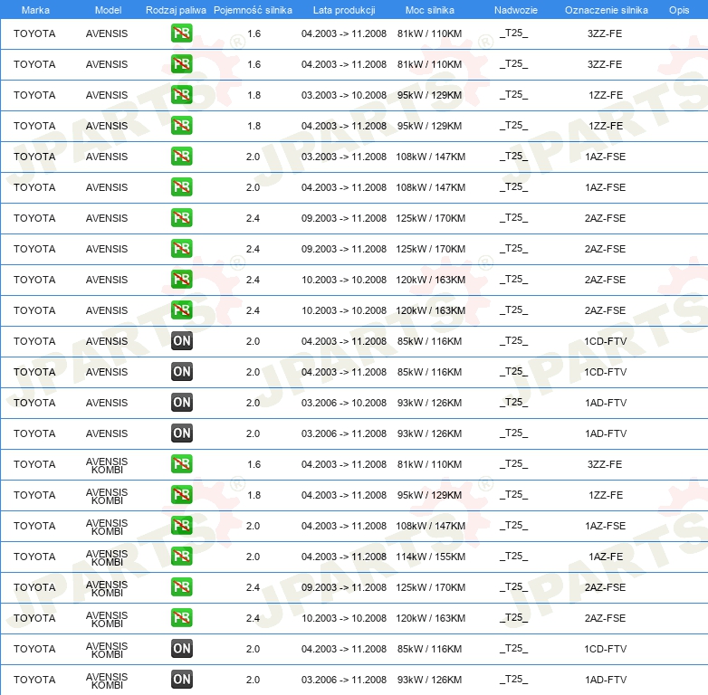Click AVENSIS KOMBI model in the 3ZZ-FE row
The image size is (708, 695).
[107, 465]
